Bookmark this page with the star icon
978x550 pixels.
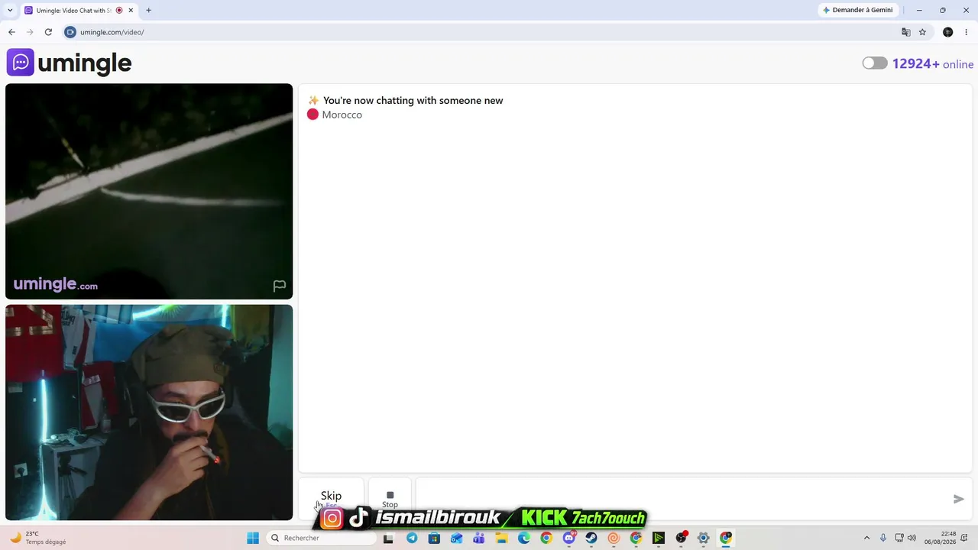(922, 32)
